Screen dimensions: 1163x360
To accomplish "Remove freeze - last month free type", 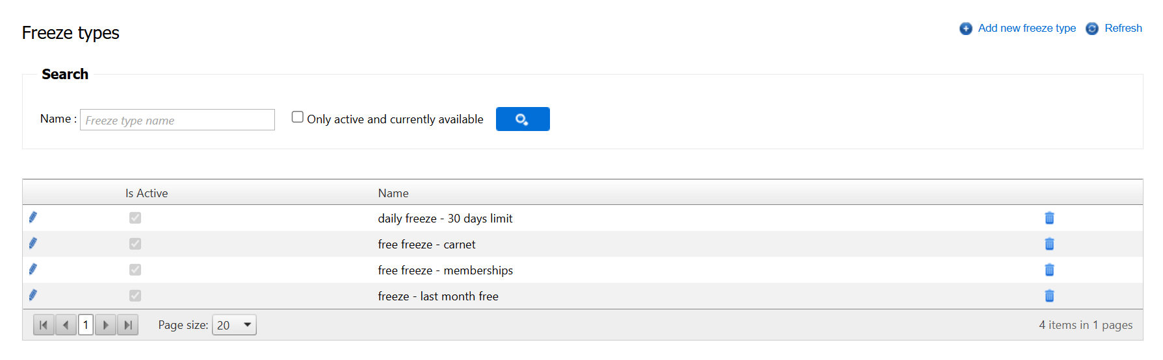I will 1049,296.
